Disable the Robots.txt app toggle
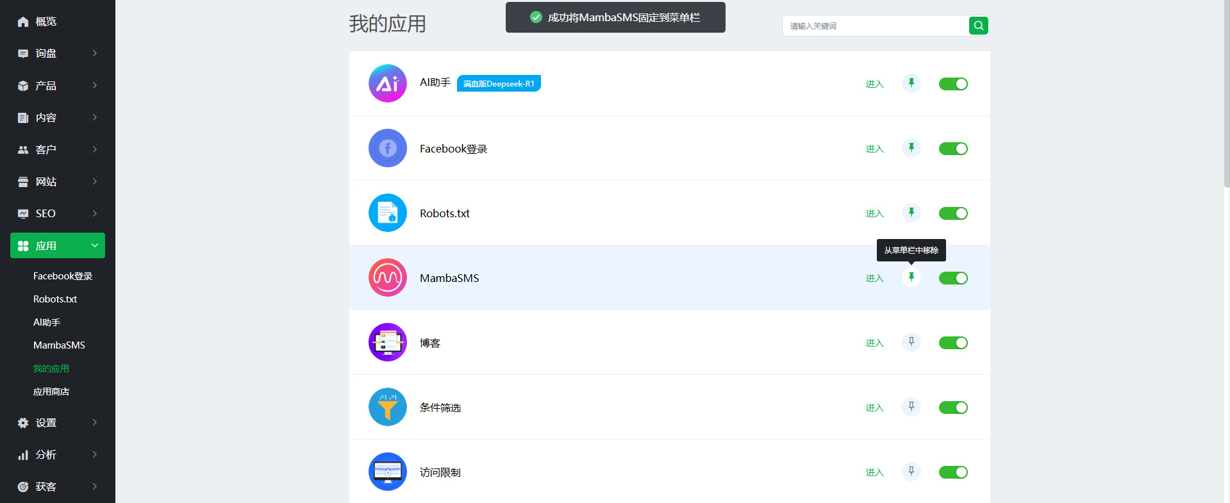This screenshot has width=1230, height=503. (953, 213)
